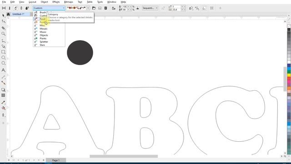Choose Mosaic category from list
Screen dimensions: 291x164
(x=49, y=29)
